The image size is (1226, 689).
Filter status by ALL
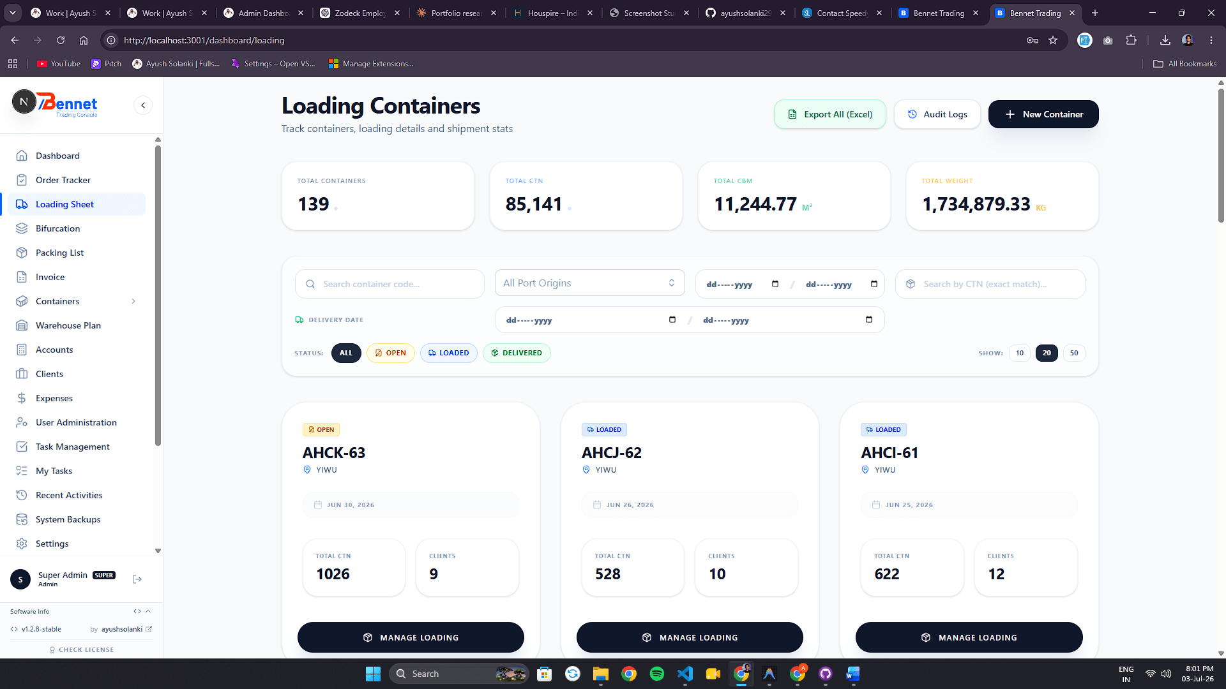pyautogui.click(x=346, y=353)
